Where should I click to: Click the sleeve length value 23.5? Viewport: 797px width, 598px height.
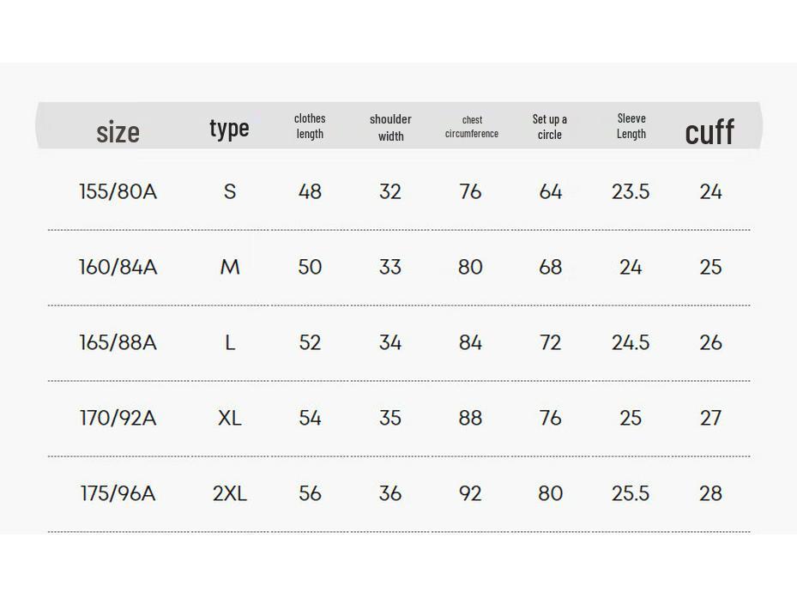tap(631, 191)
